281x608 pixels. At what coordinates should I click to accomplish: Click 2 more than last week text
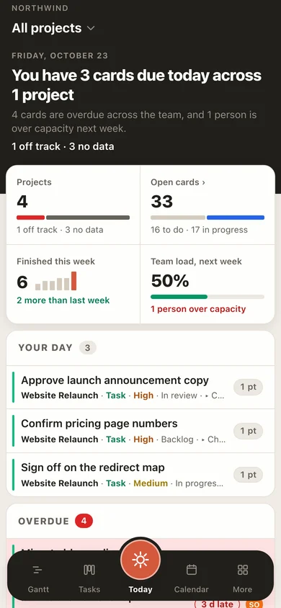pos(63,300)
